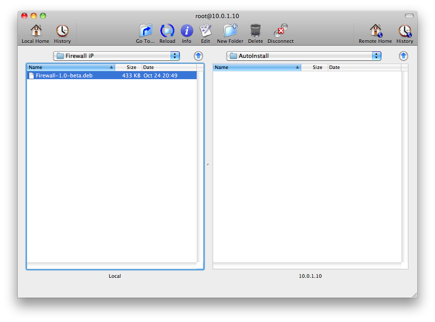Viewport: 435px width, 322px height.
Task: Go up one local directory level
Action: [198, 56]
